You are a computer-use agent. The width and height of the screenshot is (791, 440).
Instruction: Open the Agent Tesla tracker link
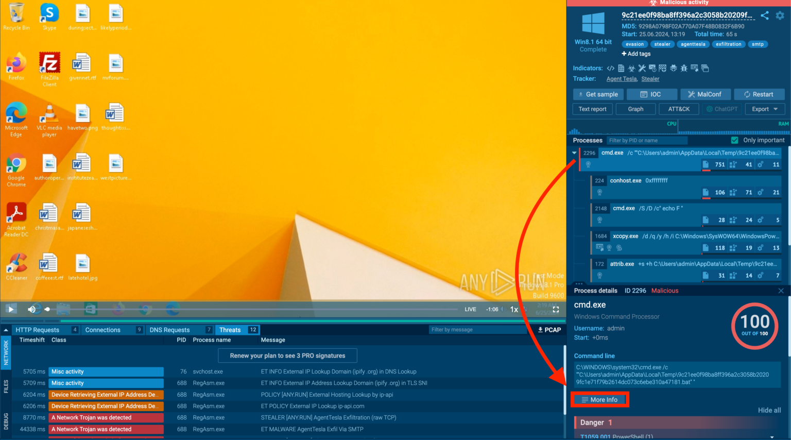(622, 79)
